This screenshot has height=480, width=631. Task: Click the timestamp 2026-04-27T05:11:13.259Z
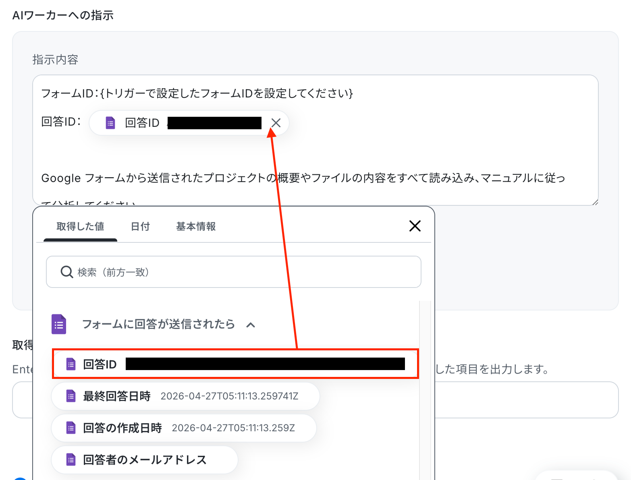click(233, 428)
